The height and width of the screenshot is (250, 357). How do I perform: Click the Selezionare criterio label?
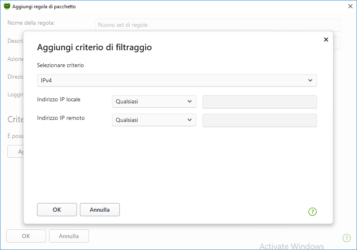[60, 65]
